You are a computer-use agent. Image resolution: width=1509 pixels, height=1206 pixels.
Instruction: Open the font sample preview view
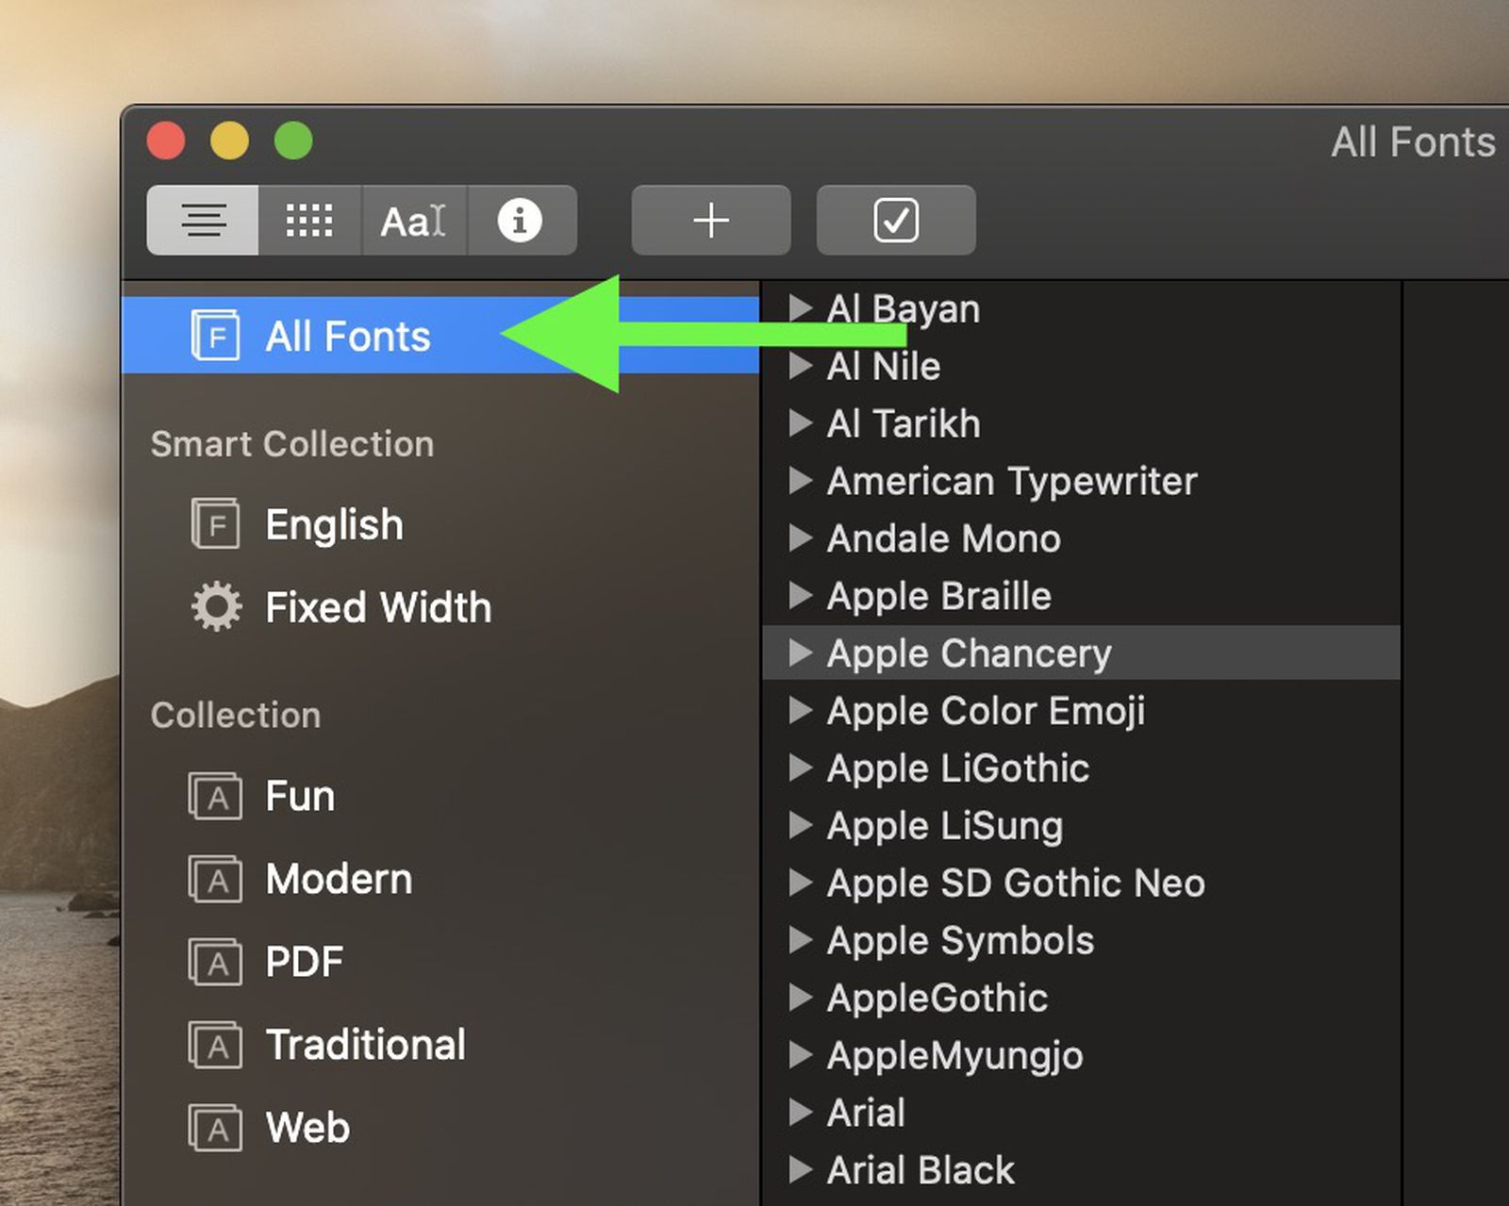(x=414, y=221)
